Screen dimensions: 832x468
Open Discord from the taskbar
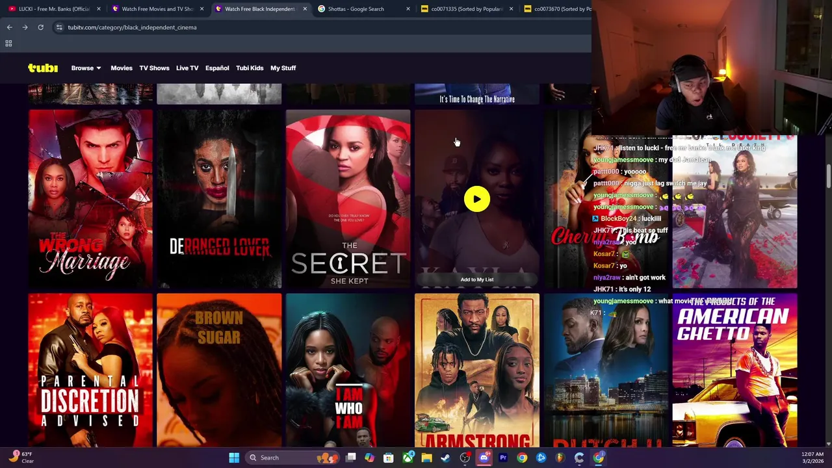tap(484, 458)
